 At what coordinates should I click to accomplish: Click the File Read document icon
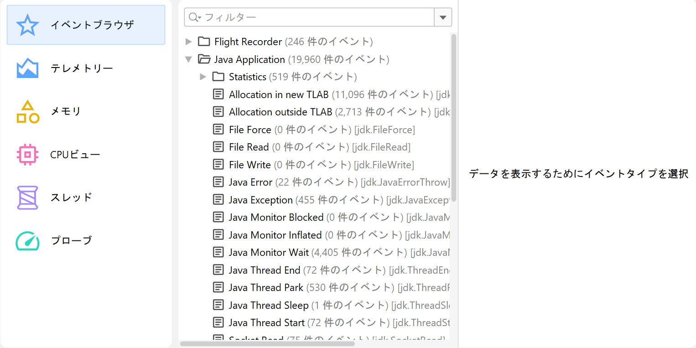pos(219,147)
